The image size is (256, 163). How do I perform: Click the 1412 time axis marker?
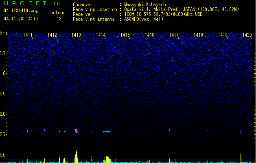pyautogui.click(x=52, y=35)
